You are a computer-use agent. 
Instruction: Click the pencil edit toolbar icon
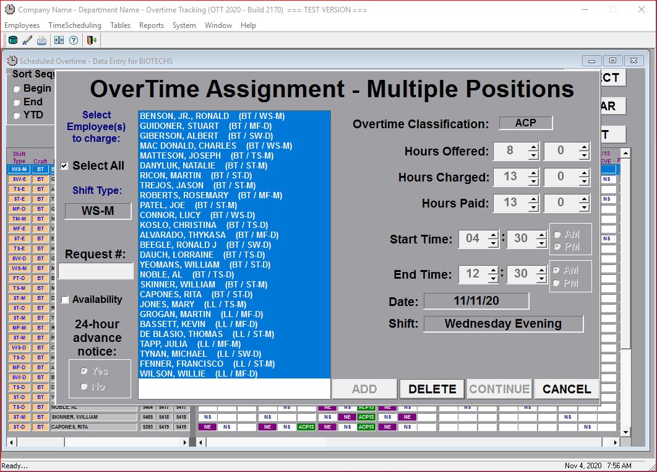pyautogui.click(x=27, y=40)
